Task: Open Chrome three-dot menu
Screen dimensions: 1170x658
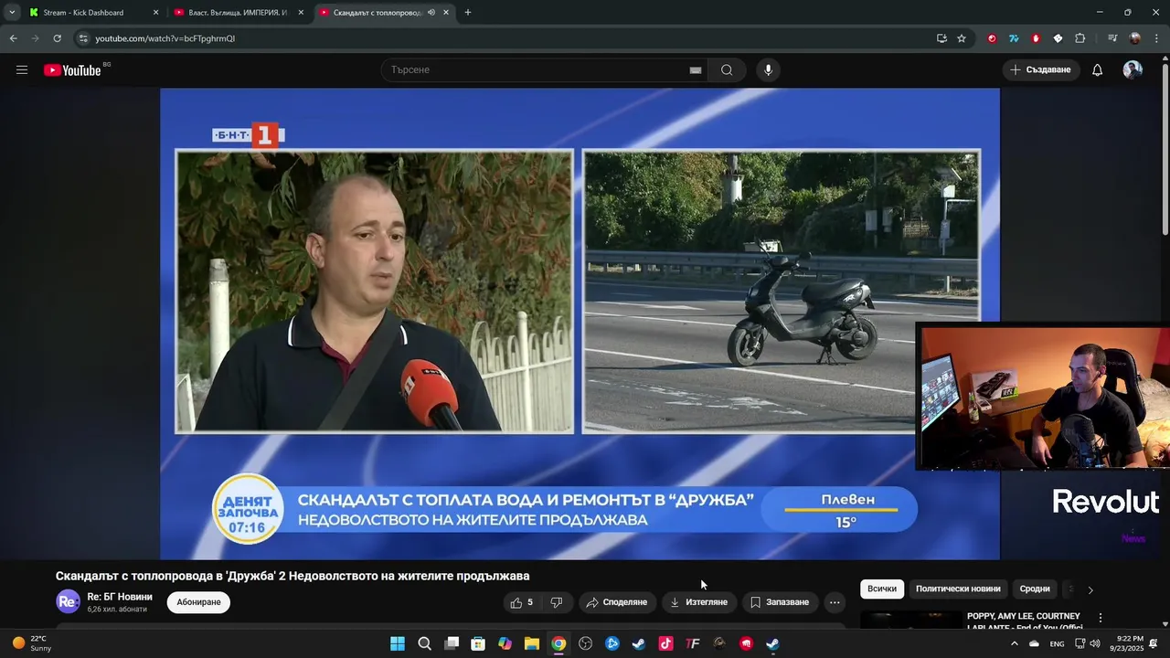Action: click(1156, 38)
